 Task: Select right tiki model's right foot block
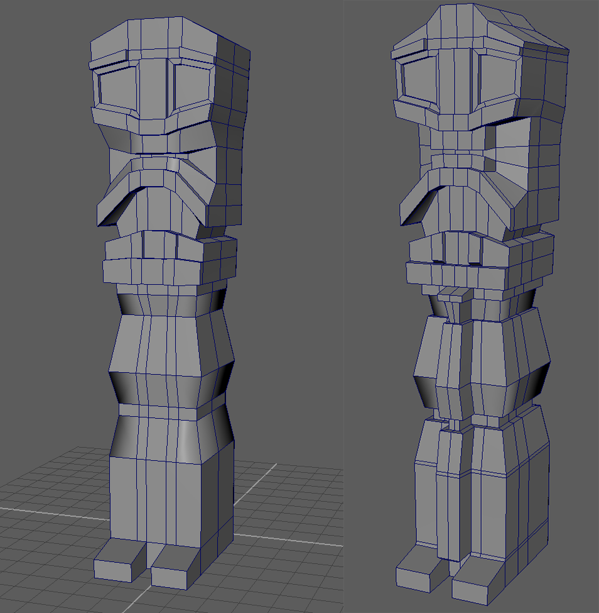point(478,580)
